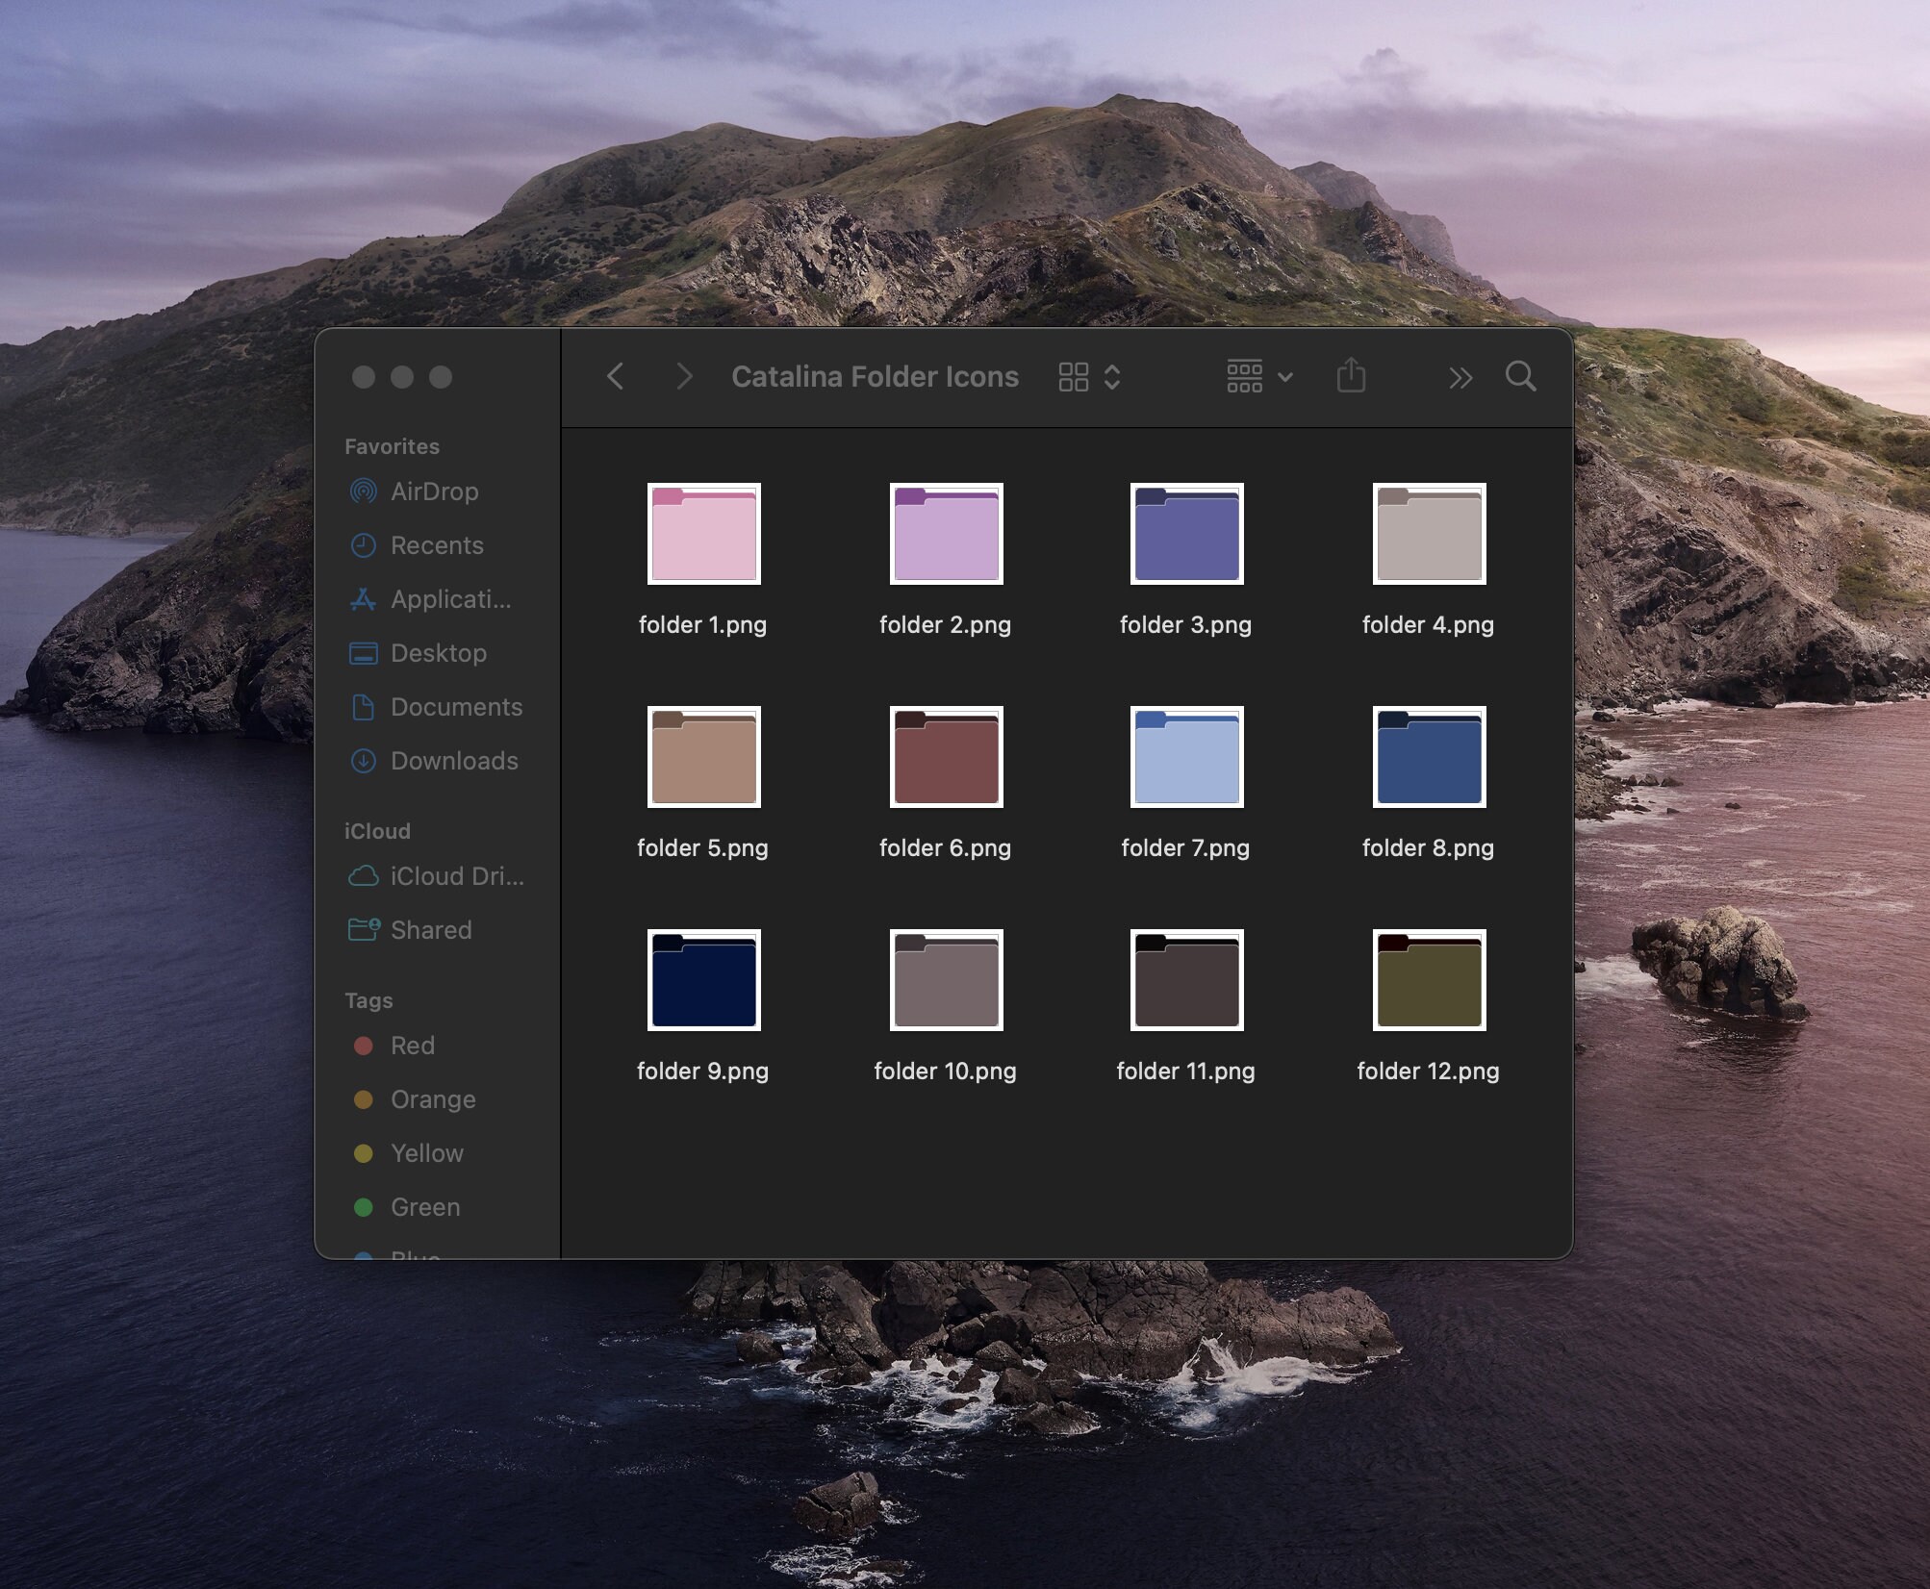Select Recents in the Favorites sidebar
Image resolution: width=1930 pixels, height=1589 pixels.
pyautogui.click(x=436, y=545)
